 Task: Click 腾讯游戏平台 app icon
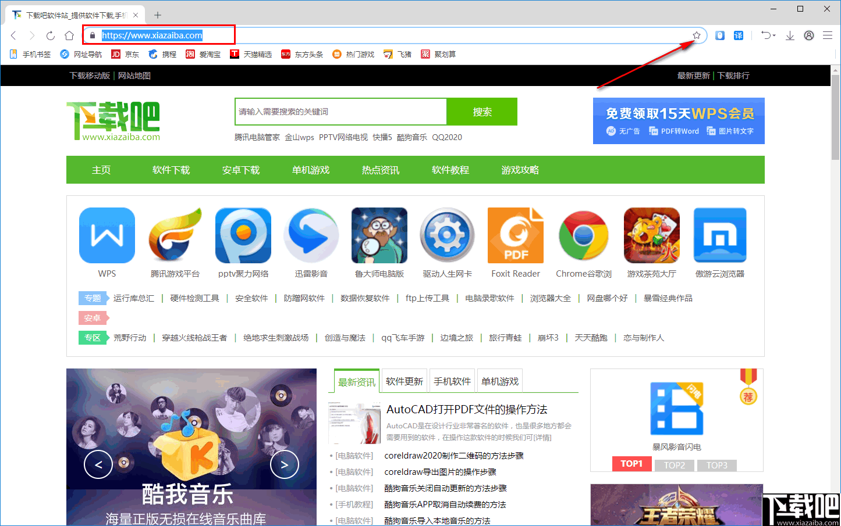coord(175,235)
